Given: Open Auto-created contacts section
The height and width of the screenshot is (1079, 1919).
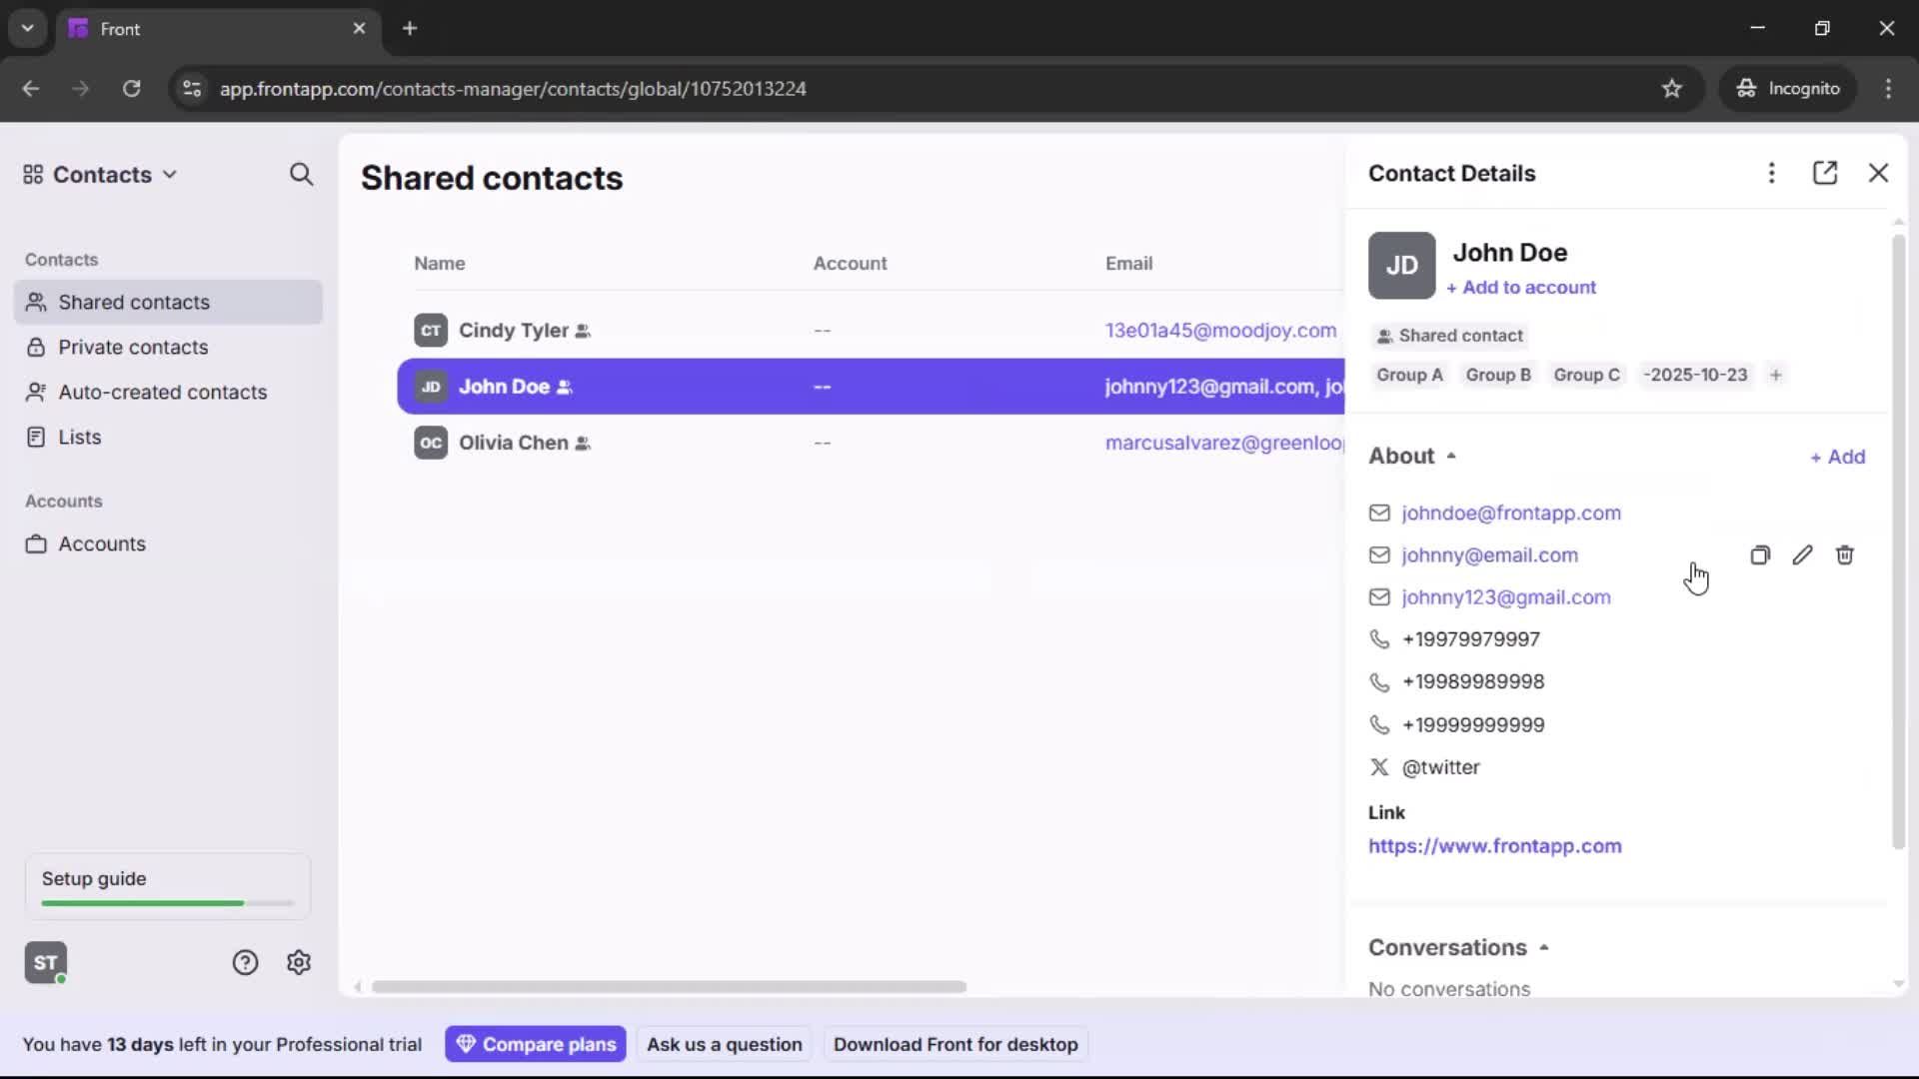Looking at the screenshot, I should 161,392.
